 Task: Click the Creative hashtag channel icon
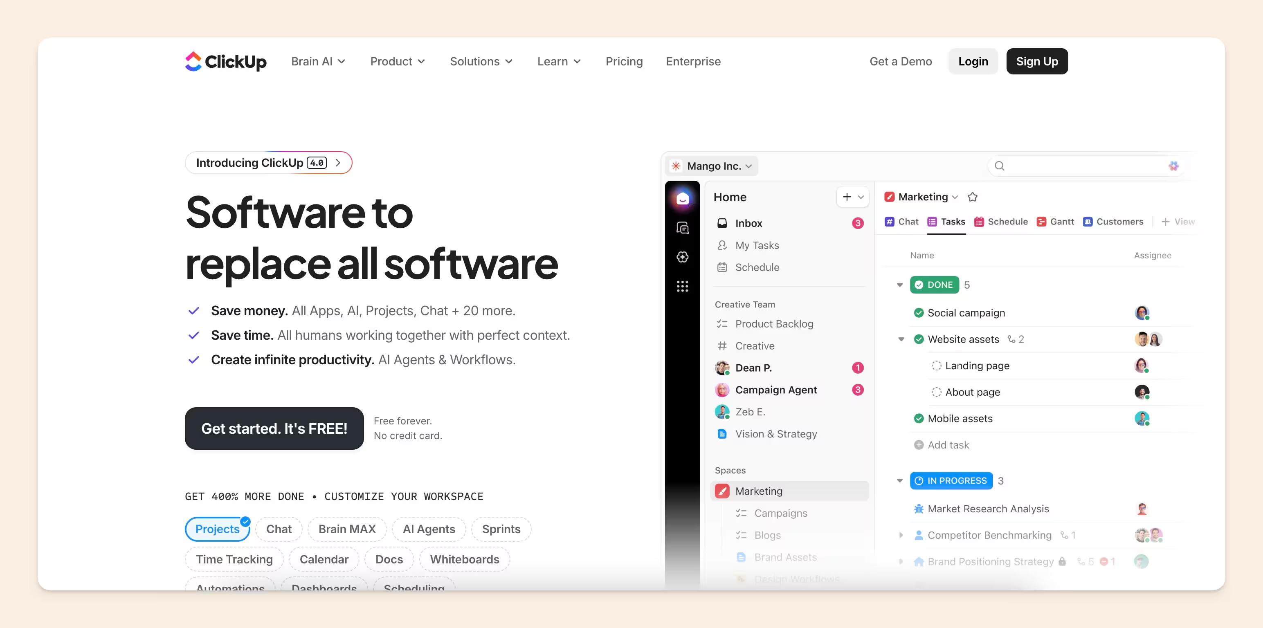click(x=722, y=346)
